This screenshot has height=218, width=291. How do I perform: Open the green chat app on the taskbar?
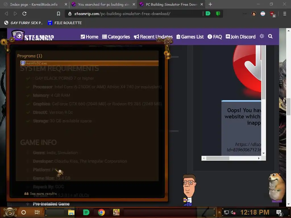point(86,212)
